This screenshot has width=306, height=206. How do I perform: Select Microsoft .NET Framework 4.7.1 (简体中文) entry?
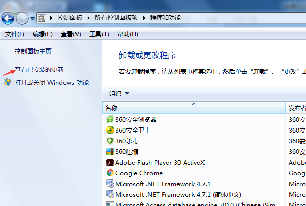[177, 194]
